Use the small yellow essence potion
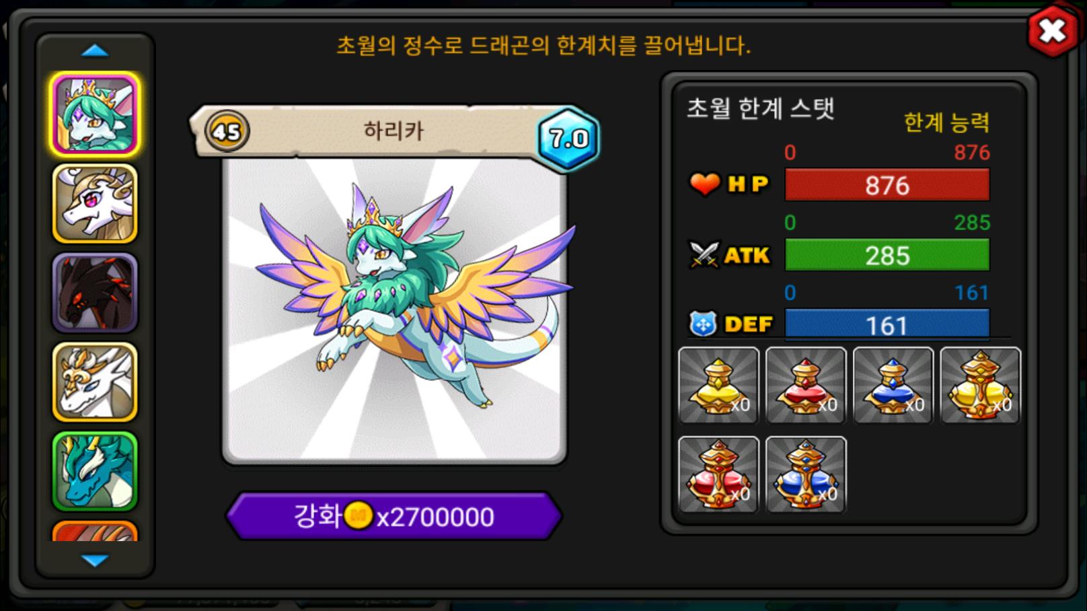Screen dimensions: 1087x611 tap(718, 386)
